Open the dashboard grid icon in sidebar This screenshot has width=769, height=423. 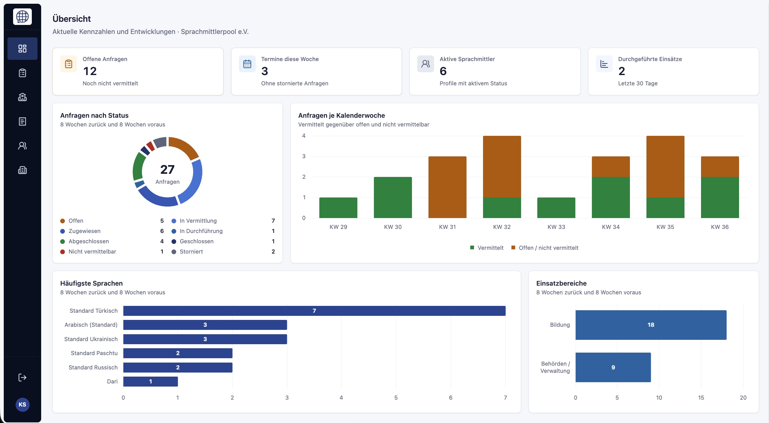point(22,49)
